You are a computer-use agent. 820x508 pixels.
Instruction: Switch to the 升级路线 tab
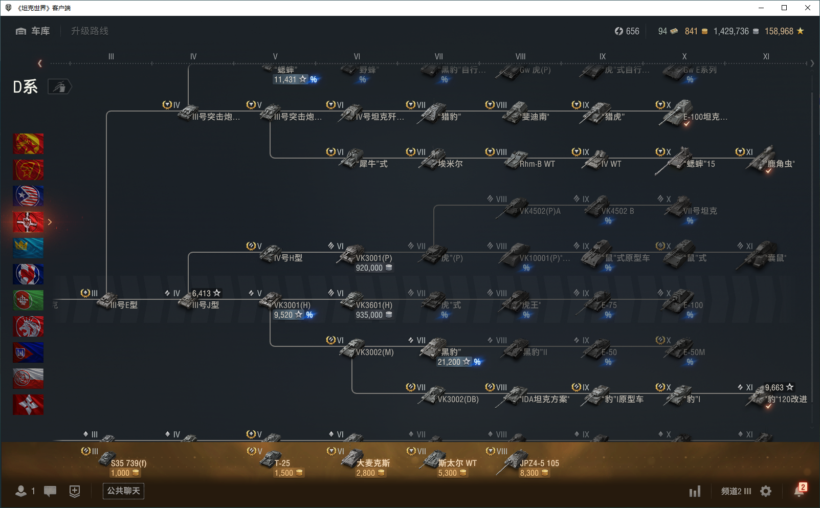(x=90, y=31)
